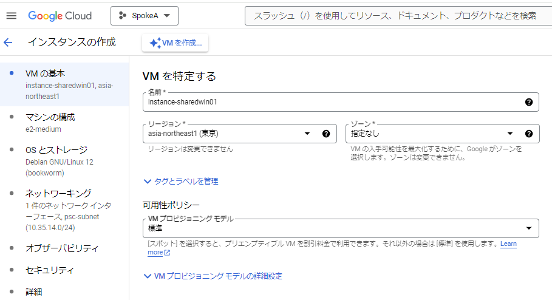This screenshot has width=552, height=300.
Task: Go to マシンの構成 section
Action: 50,117
